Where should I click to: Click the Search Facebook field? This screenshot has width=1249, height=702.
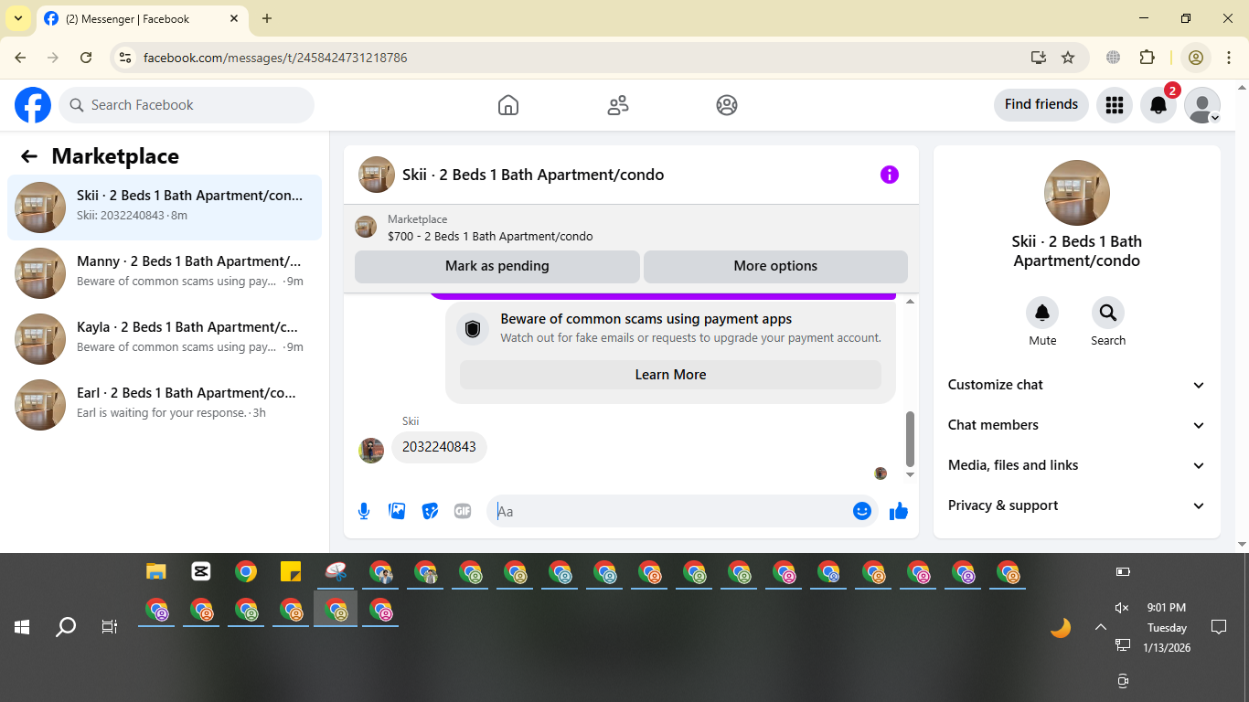187,105
